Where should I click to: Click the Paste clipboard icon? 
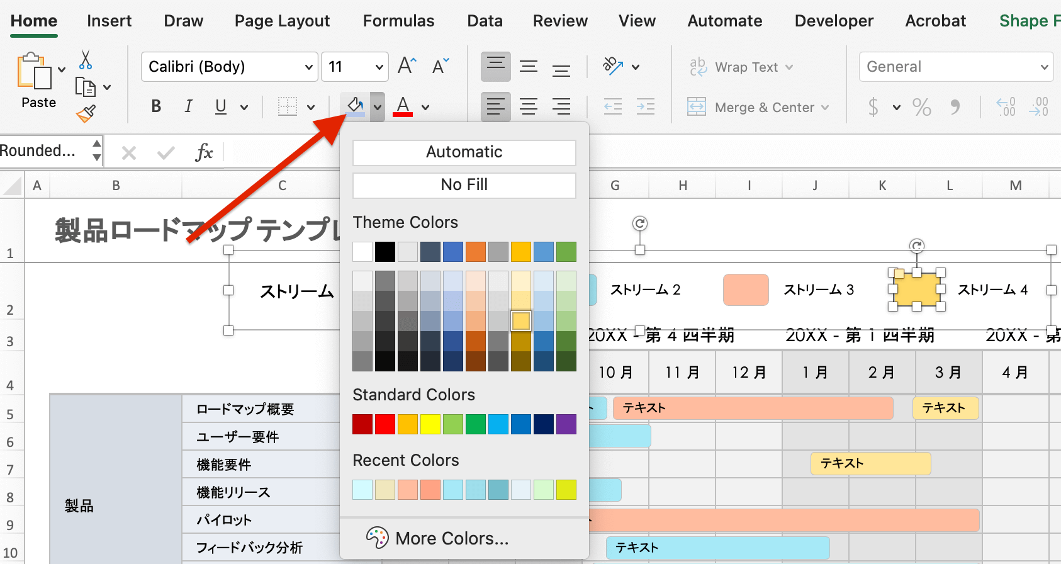click(x=34, y=70)
